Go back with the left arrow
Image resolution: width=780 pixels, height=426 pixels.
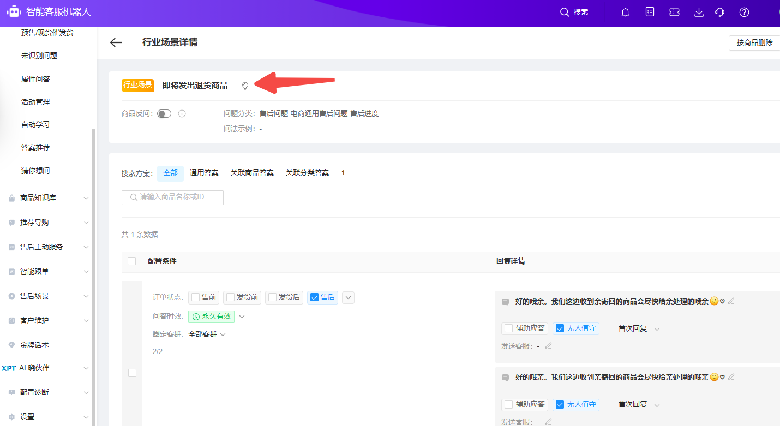point(116,42)
